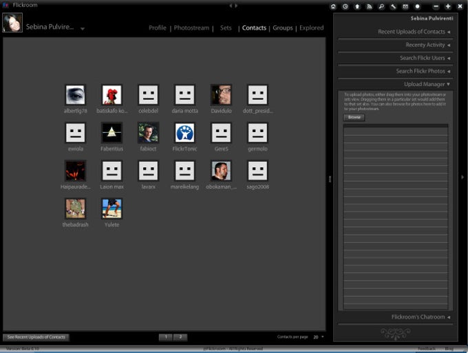Screen dimensions: 468x353
Task: Click the right edge panel collapse arrow
Action: [462, 177]
